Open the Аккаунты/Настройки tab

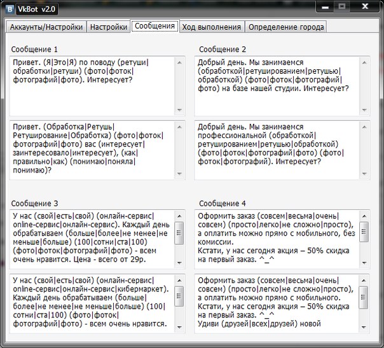(x=46, y=27)
